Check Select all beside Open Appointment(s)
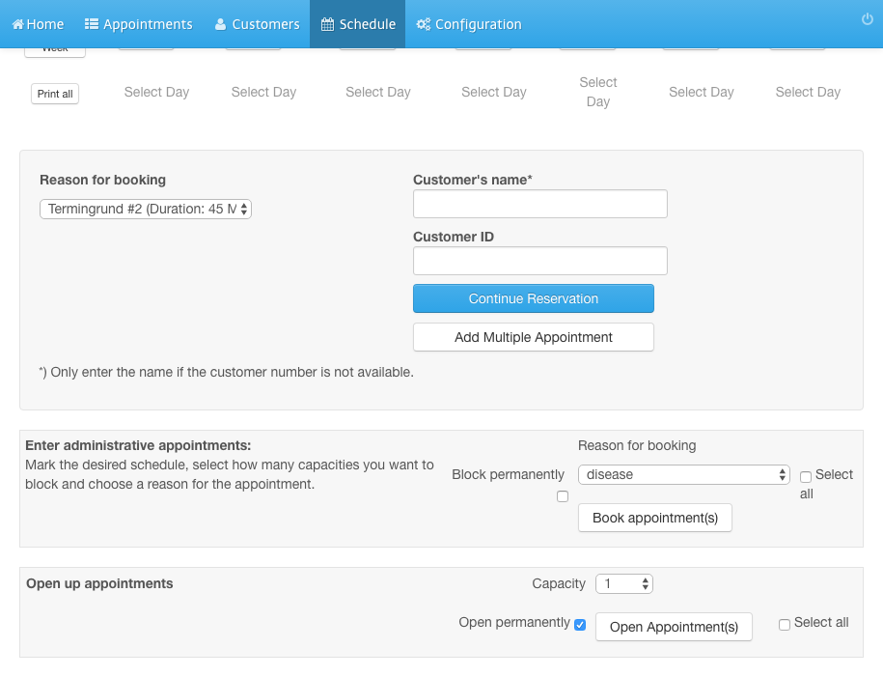This screenshot has width=883, height=677. coord(785,625)
